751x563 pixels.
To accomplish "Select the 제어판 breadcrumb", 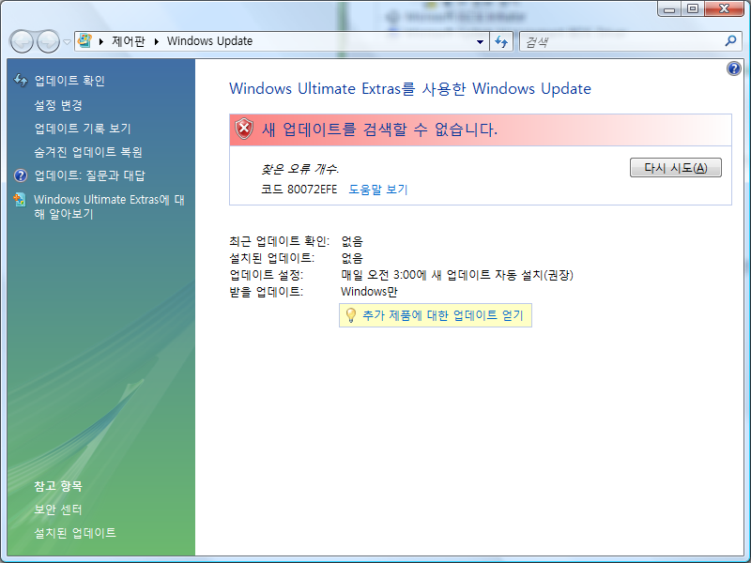I will tap(129, 41).
